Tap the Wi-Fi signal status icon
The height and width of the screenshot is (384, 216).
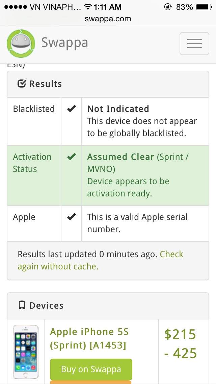88,7
